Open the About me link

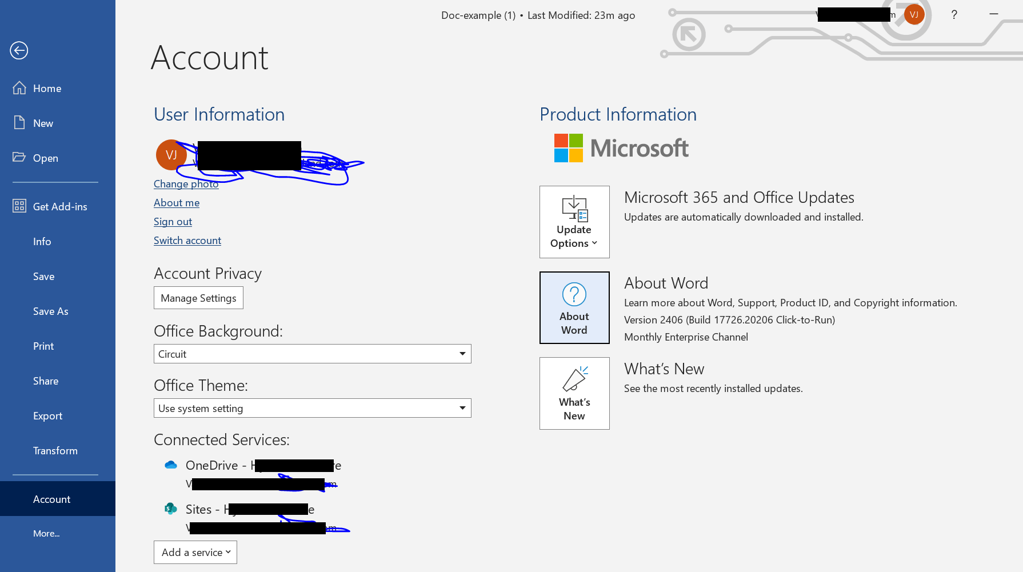click(177, 203)
